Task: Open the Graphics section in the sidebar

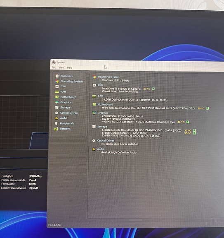Action: click(x=66, y=102)
